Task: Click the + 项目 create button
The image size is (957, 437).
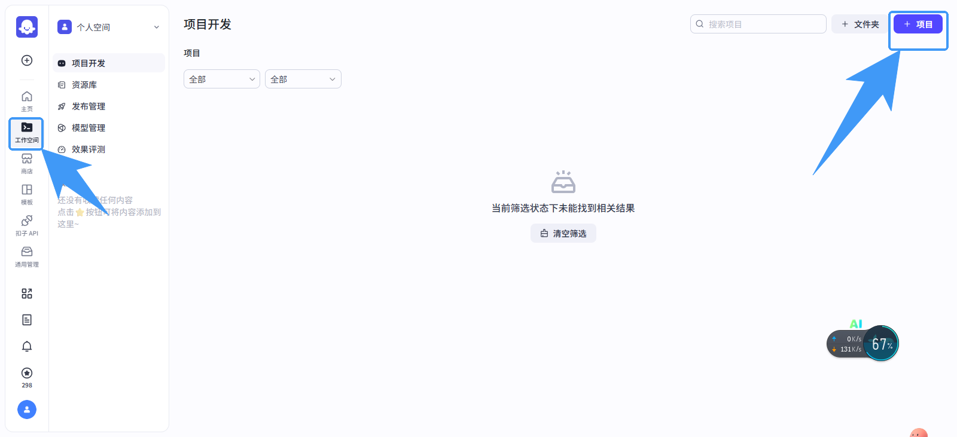Action: (918, 24)
